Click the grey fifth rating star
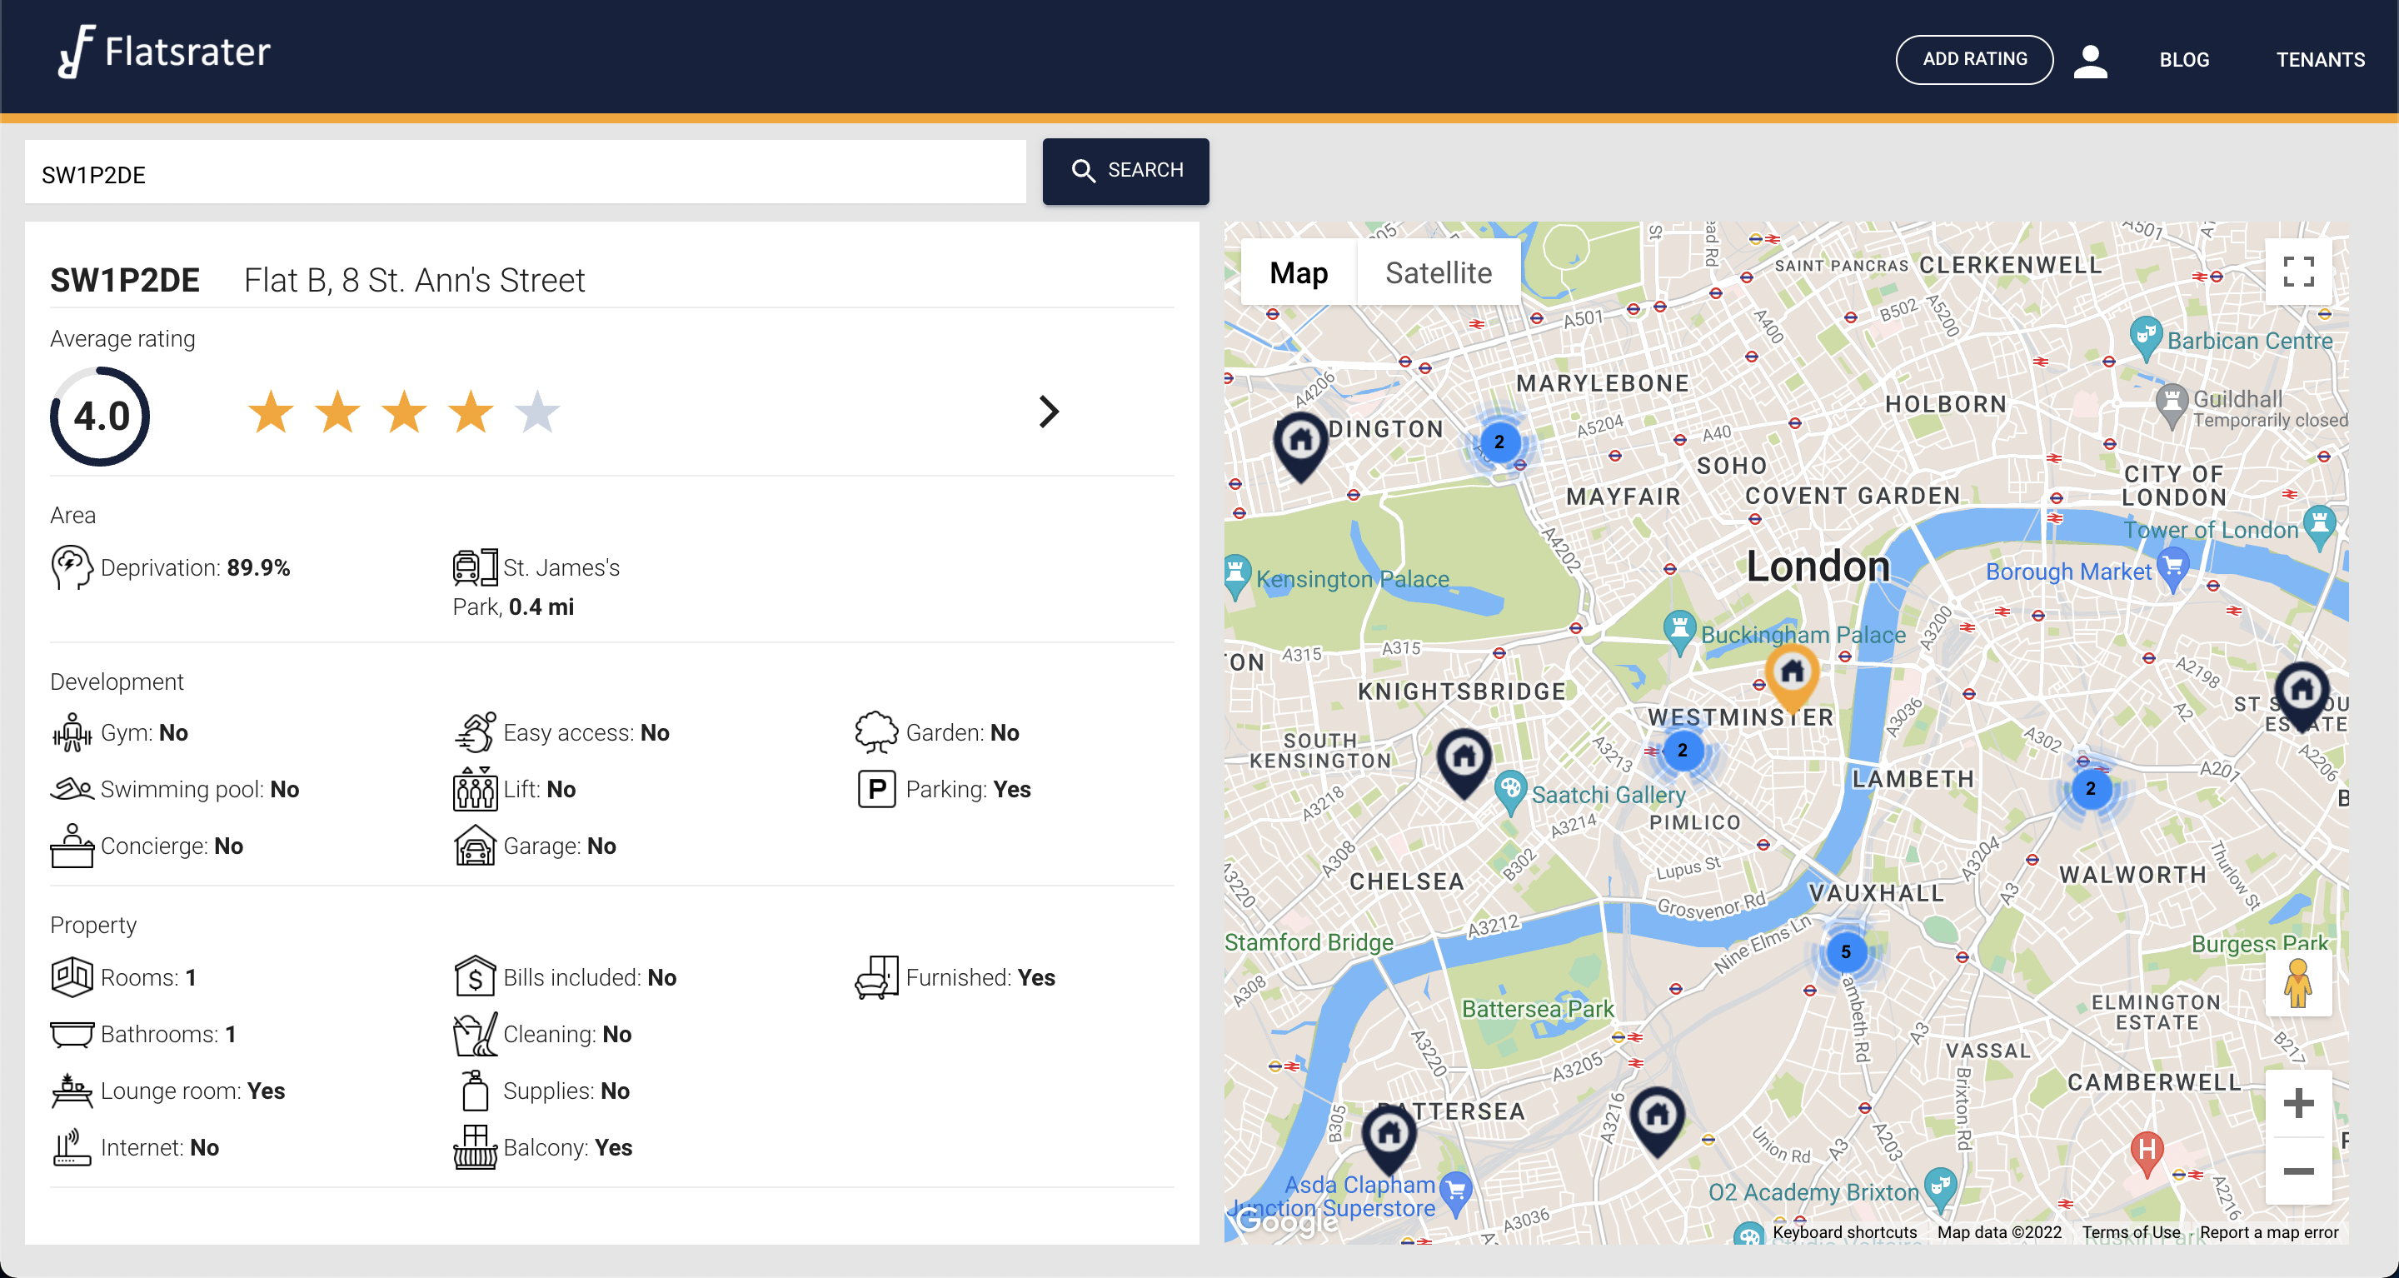The image size is (2399, 1278). 537,412
